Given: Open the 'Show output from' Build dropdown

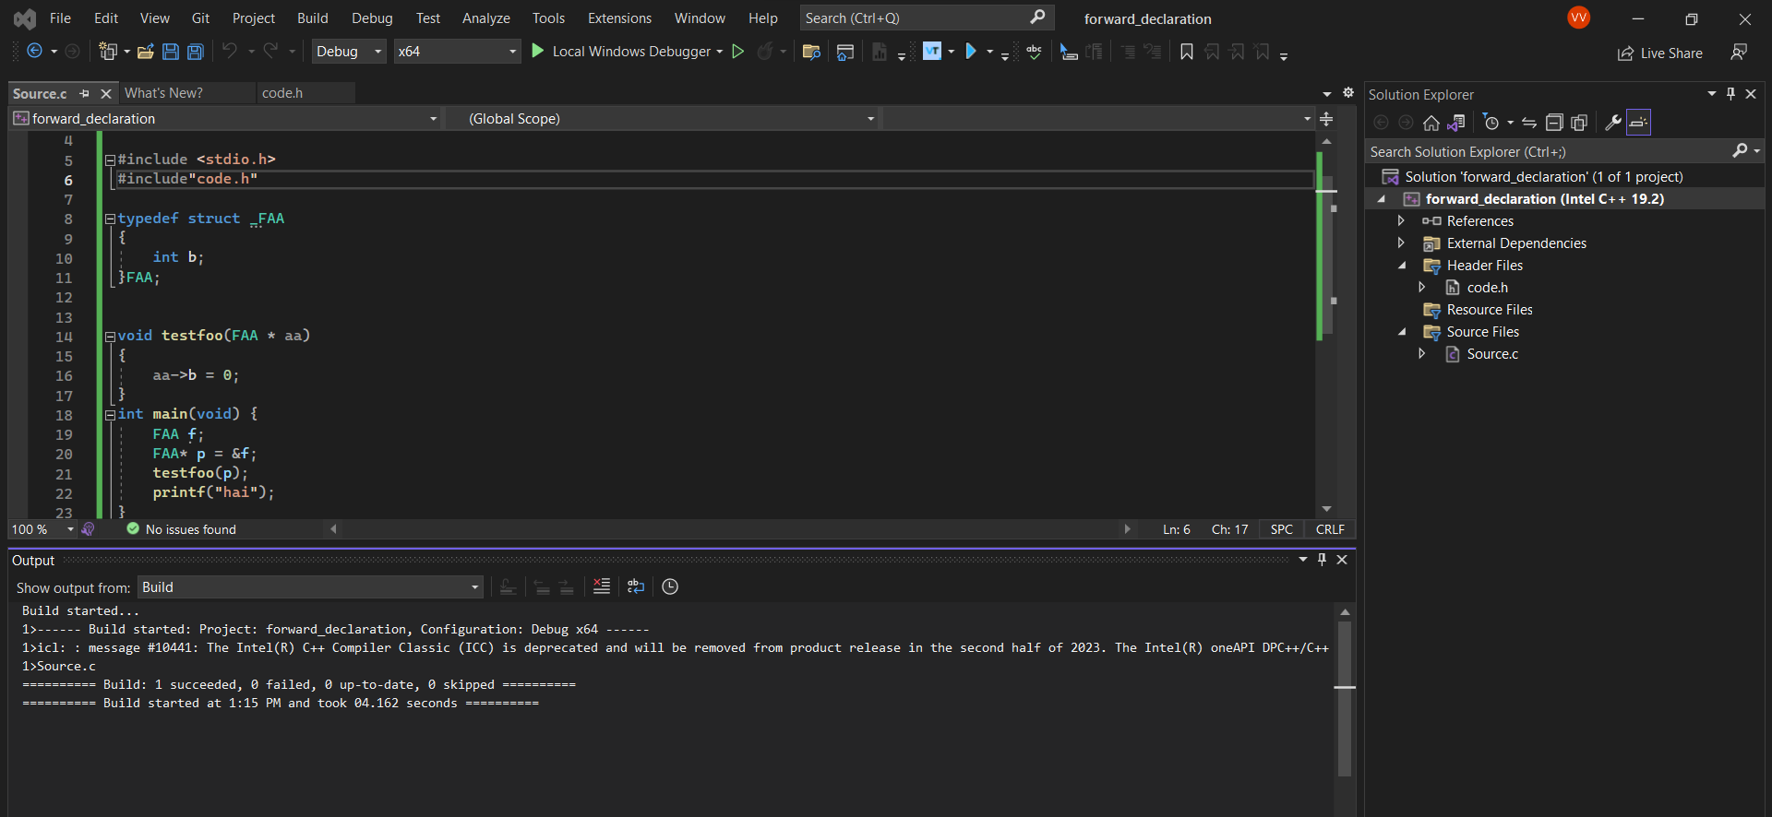Looking at the screenshot, I should [310, 587].
